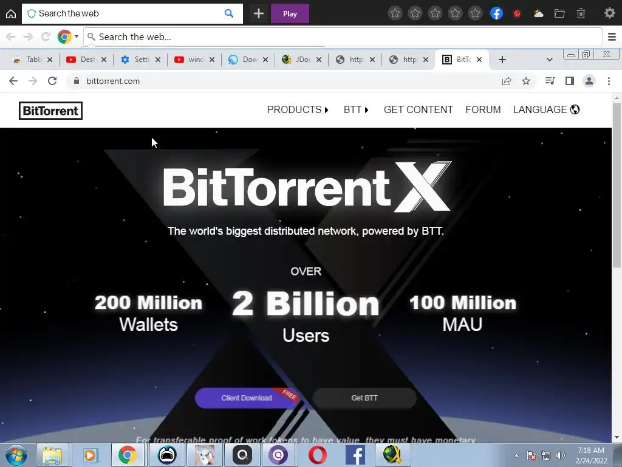Viewport: 622px width, 467px height.
Task: Click the Action Center flag icon
Action: point(531,455)
